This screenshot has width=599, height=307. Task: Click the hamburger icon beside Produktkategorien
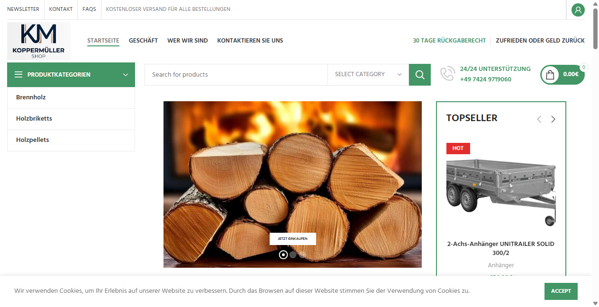point(18,75)
